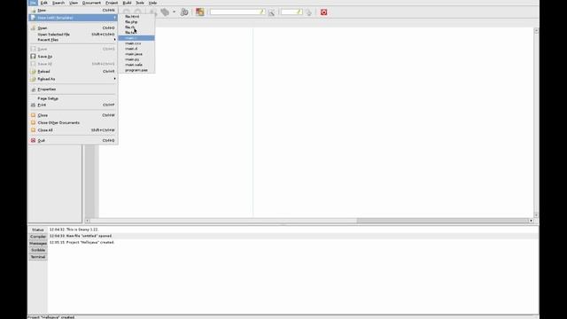Open the Tools menu
This screenshot has width=567, height=319.
140,3
